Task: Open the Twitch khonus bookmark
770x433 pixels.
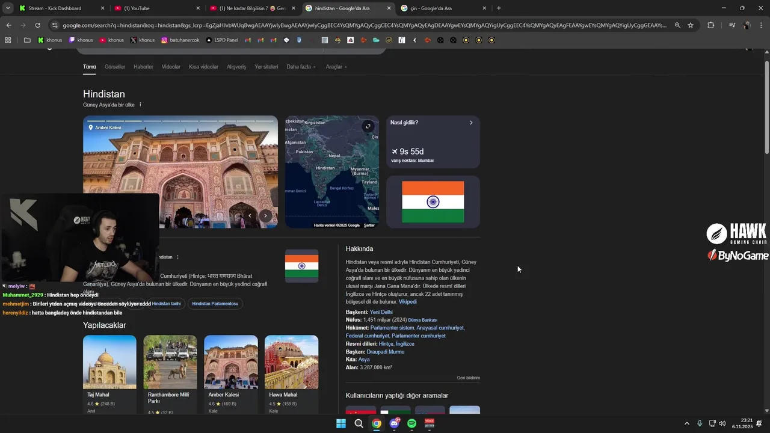Action: click(81, 40)
